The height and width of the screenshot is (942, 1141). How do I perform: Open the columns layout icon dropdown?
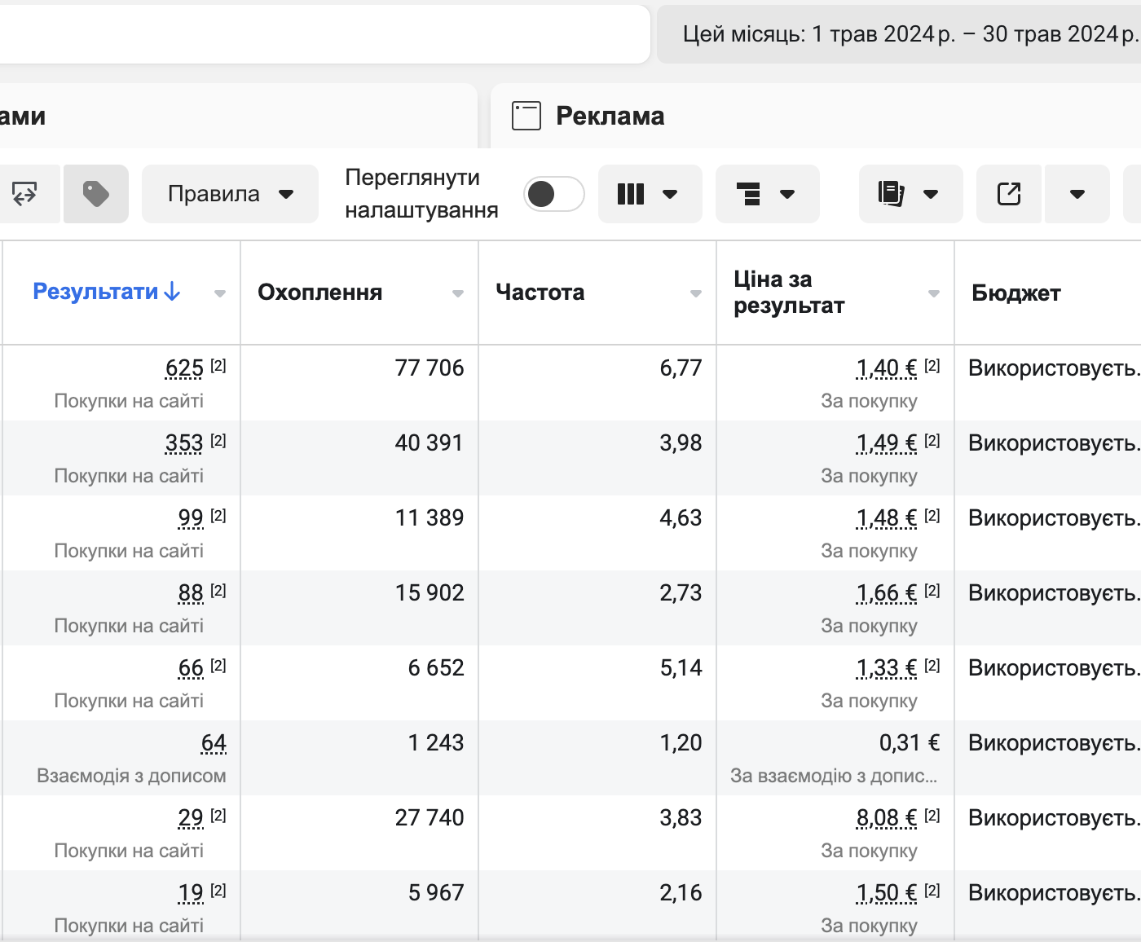(x=650, y=194)
